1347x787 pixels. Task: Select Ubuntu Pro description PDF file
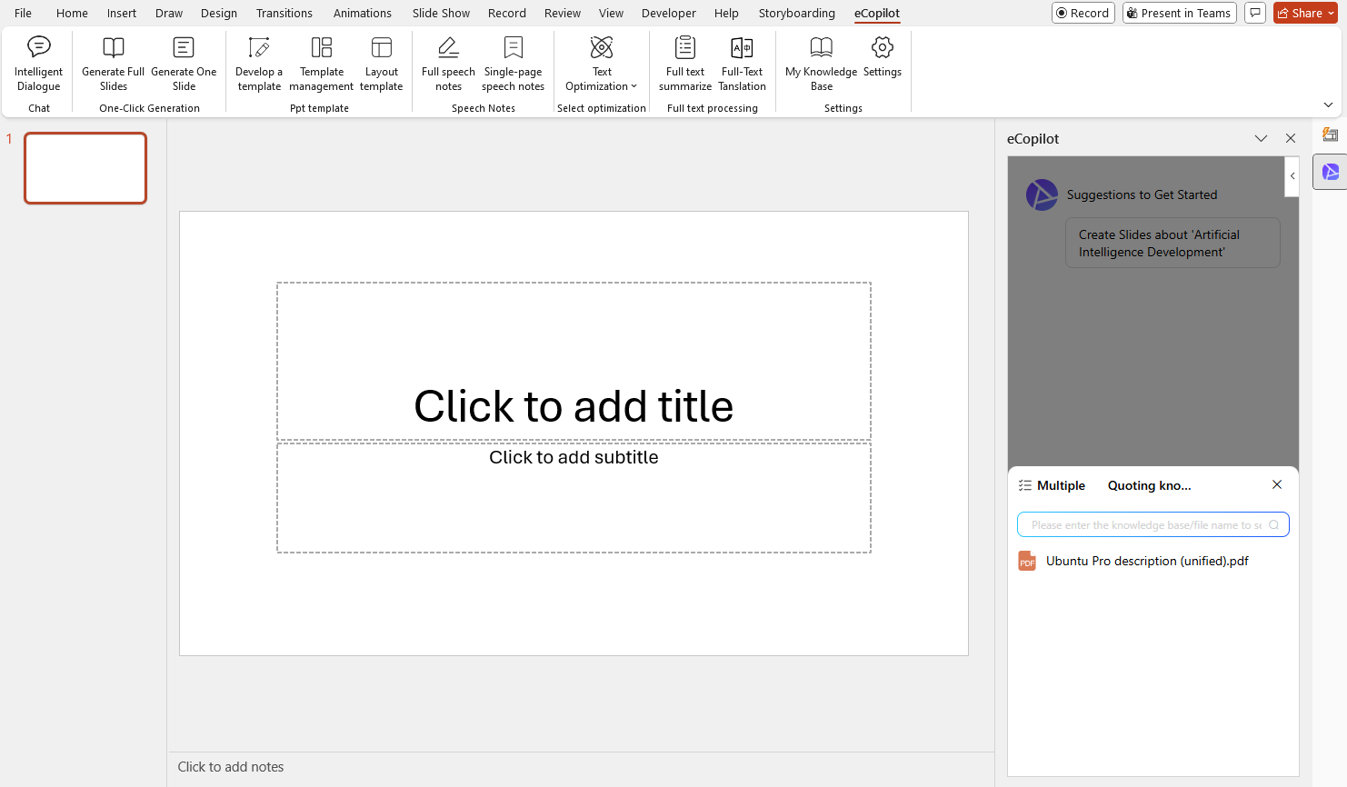(1146, 561)
